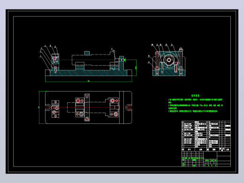
Task: Click the red horizontal centerline in the front view
Action: (x=88, y=60)
